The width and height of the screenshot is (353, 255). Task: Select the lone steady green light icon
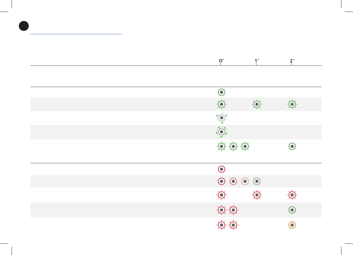[x=221, y=92]
